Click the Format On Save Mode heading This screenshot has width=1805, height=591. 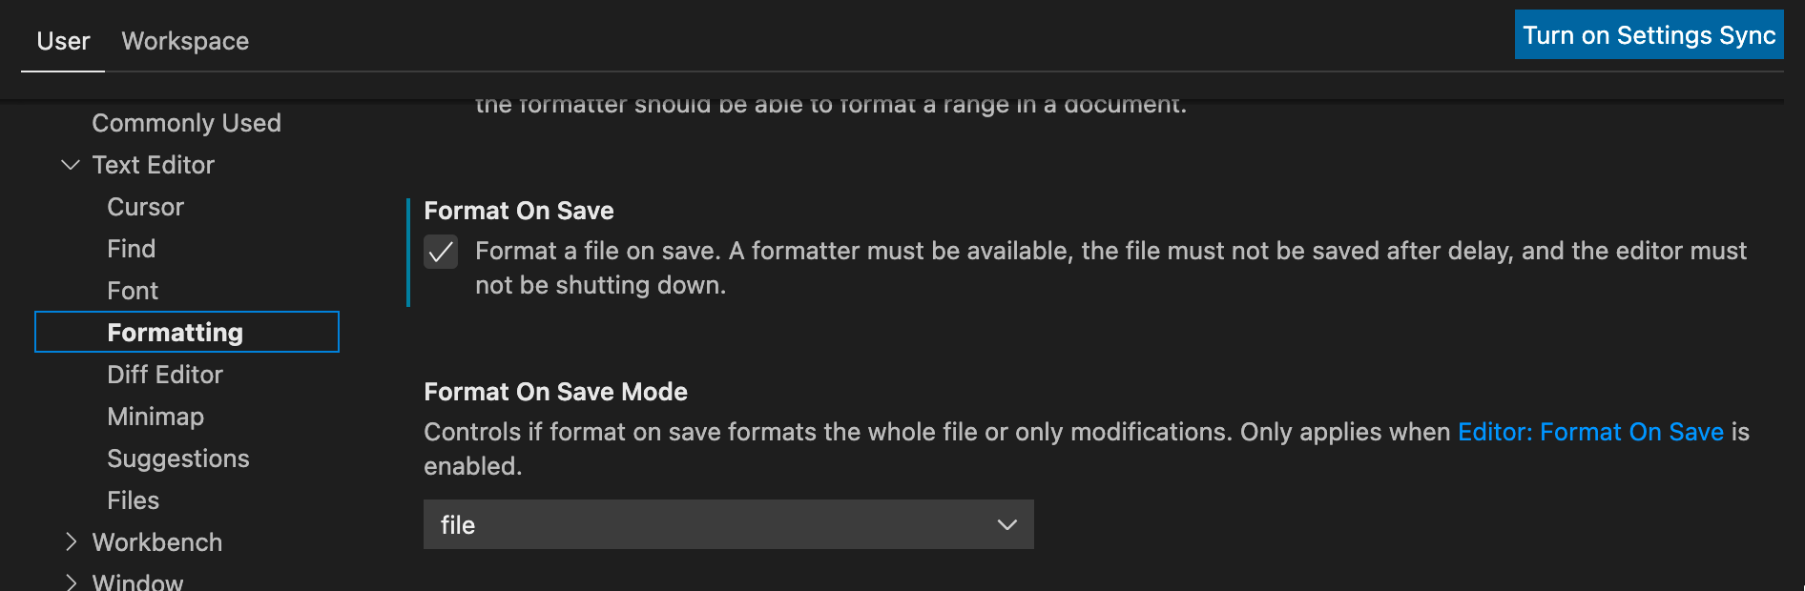click(555, 392)
